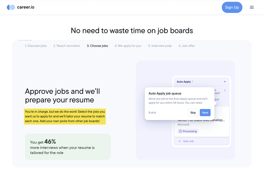The height and width of the screenshot is (169, 263).
Task: Switch to the Discover jobs tab
Action: tap(36, 46)
